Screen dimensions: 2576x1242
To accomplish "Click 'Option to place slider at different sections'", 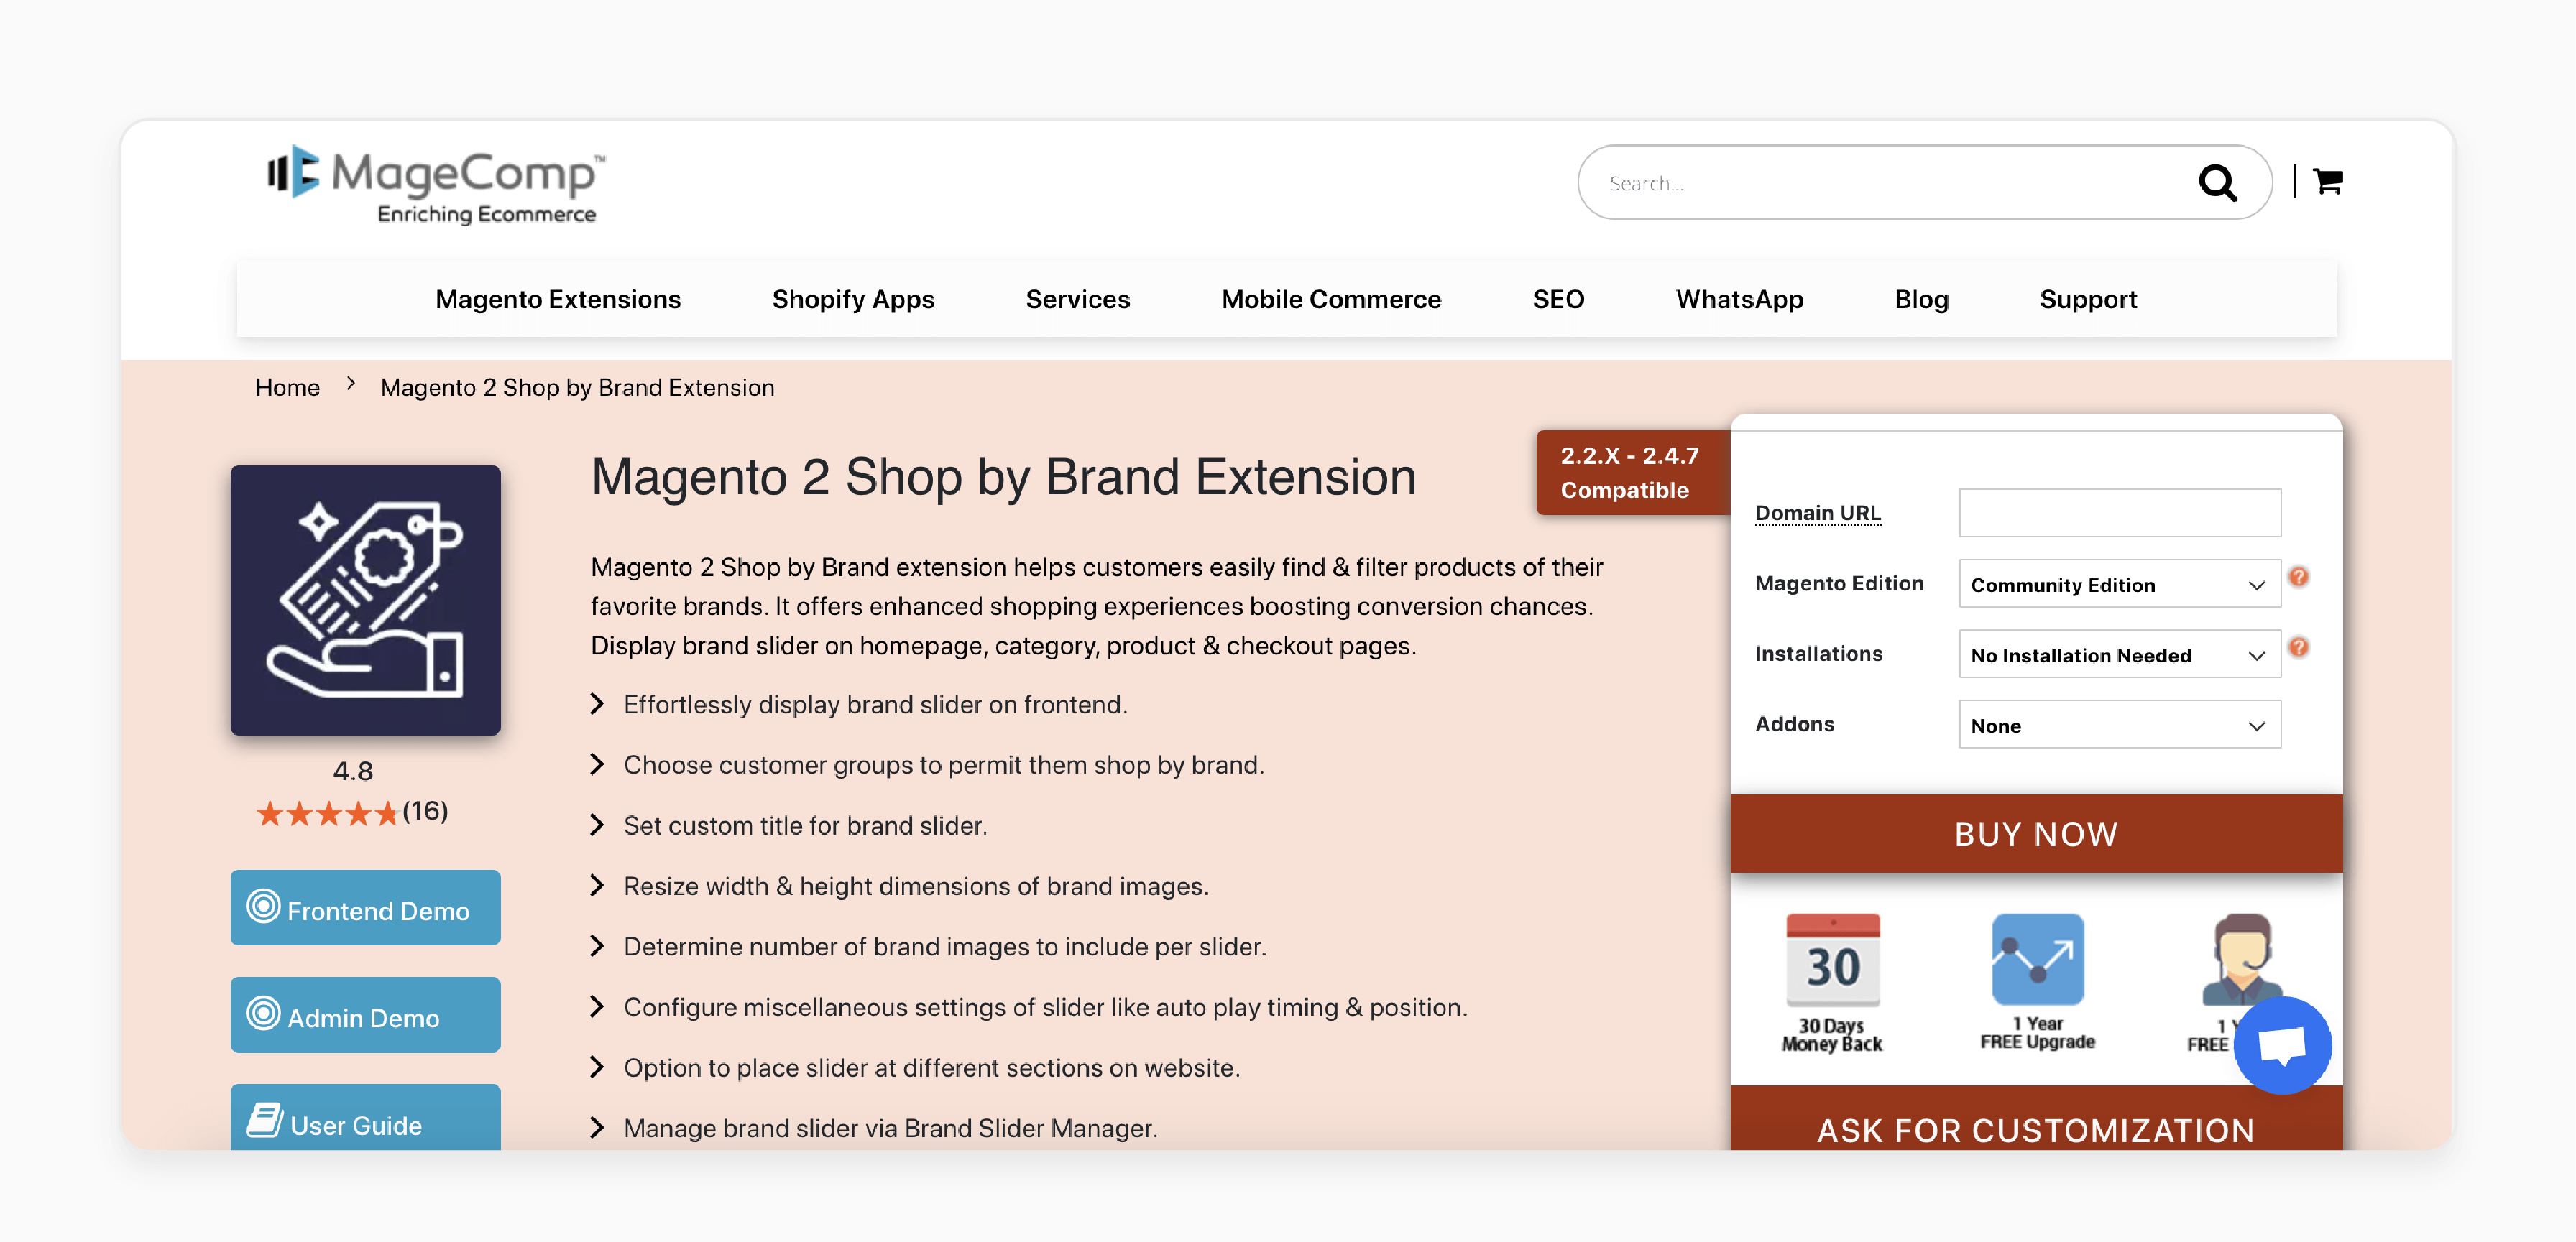I will click(931, 1067).
